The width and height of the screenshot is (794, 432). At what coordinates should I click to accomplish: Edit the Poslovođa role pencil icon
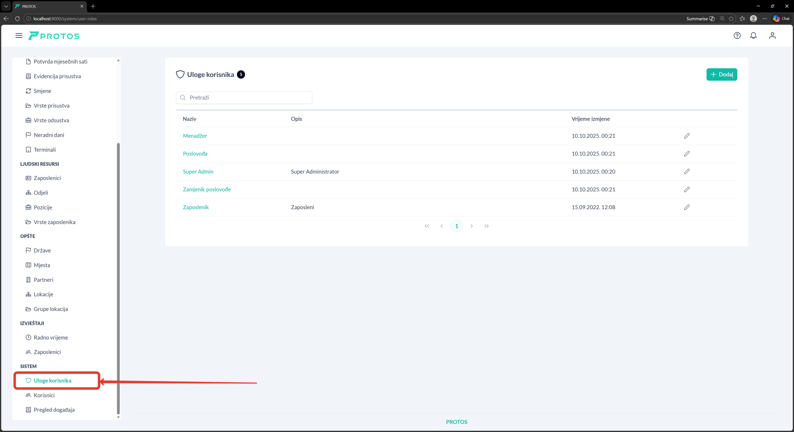tap(687, 154)
